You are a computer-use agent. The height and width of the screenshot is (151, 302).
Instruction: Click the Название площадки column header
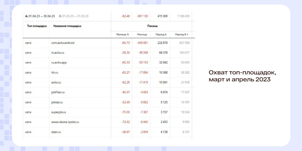[65, 26]
